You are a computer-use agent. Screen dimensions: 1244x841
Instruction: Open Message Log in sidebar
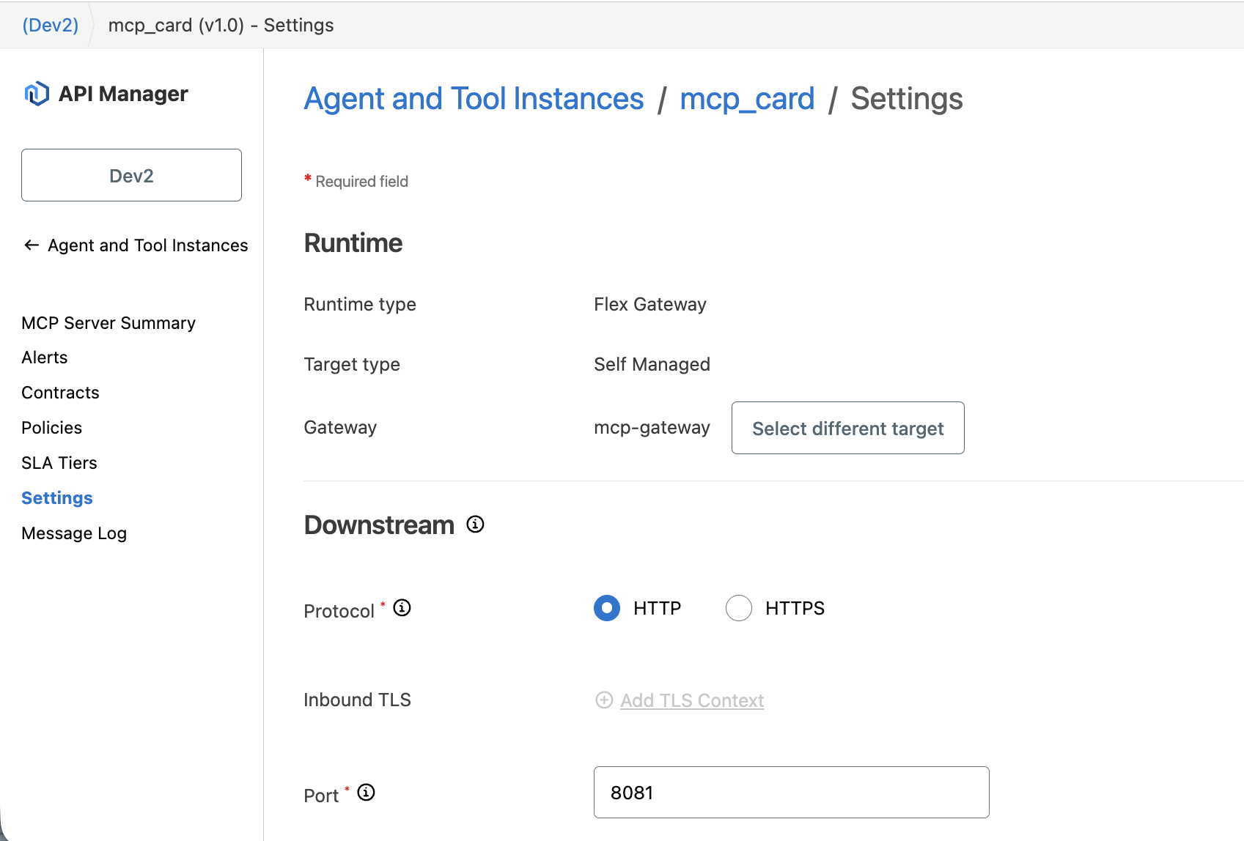click(x=74, y=533)
